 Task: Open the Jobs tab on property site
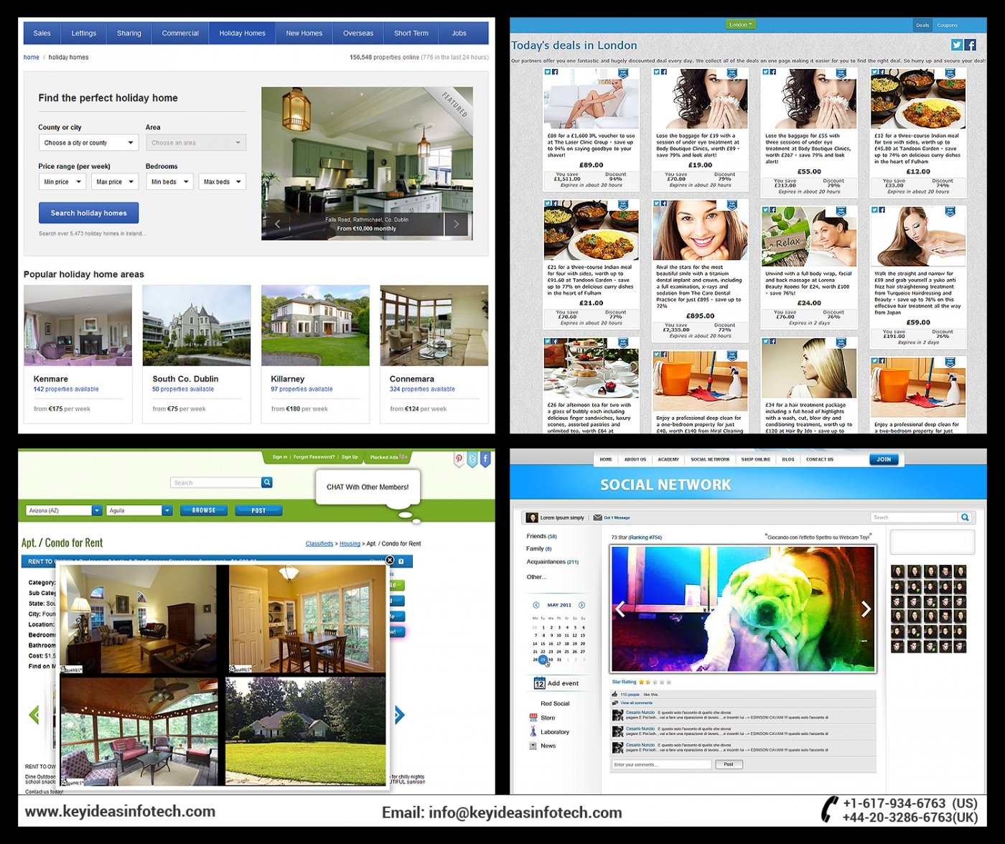click(x=459, y=33)
